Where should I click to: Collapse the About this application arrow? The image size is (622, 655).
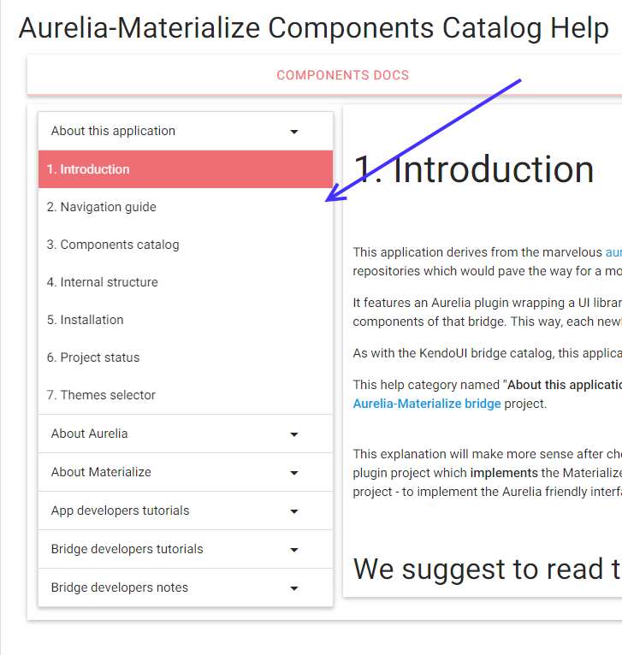pos(294,132)
